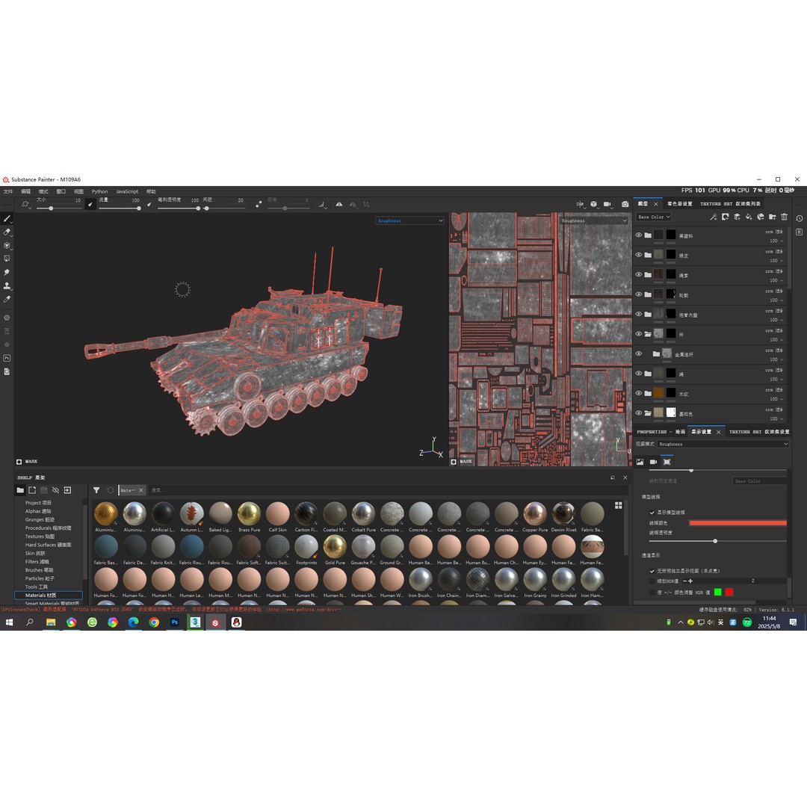Open the Python menu
This screenshot has height=807, width=807.
pos(100,191)
